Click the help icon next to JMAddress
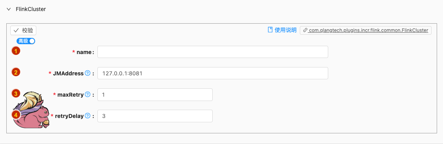The height and width of the screenshot is (144, 443). click(x=87, y=73)
